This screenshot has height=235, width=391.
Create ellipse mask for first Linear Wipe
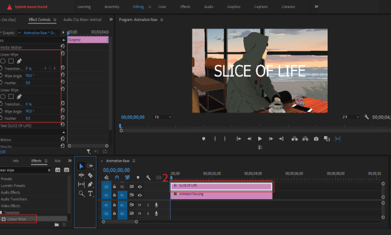(2, 61)
